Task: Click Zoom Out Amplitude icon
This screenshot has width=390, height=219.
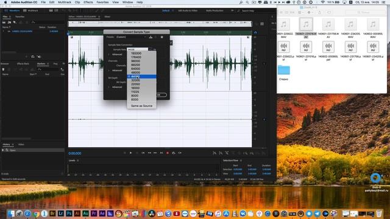Action: click(221, 153)
